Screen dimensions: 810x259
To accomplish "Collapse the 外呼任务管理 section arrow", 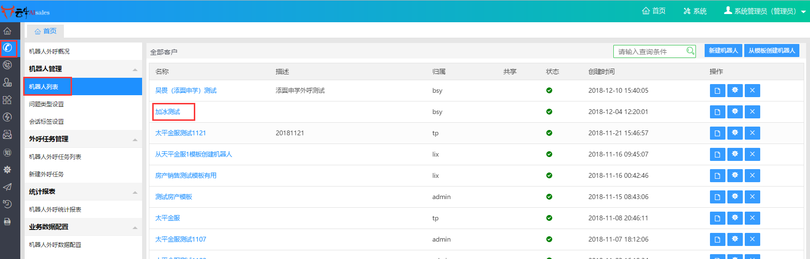I will 135,140.
